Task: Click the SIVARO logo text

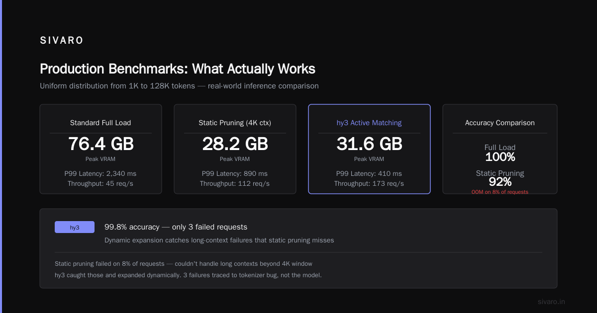Action: pos(62,41)
